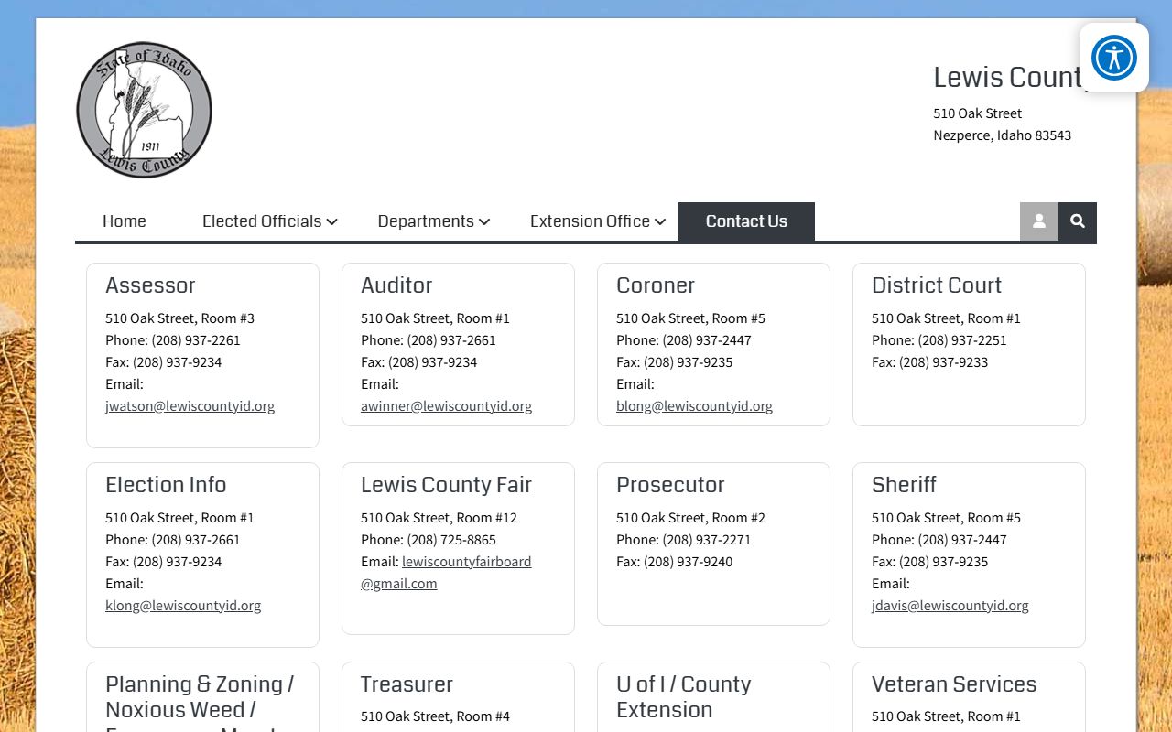1172x732 pixels.
Task: Email lewiscountyfairboard@gmail.com link
Action: [446, 572]
